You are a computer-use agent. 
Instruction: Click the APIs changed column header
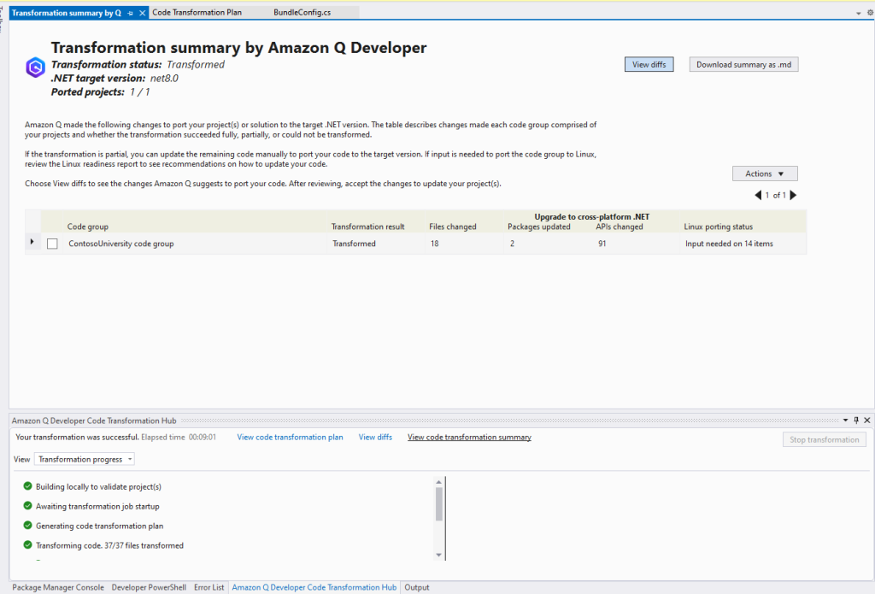point(620,226)
